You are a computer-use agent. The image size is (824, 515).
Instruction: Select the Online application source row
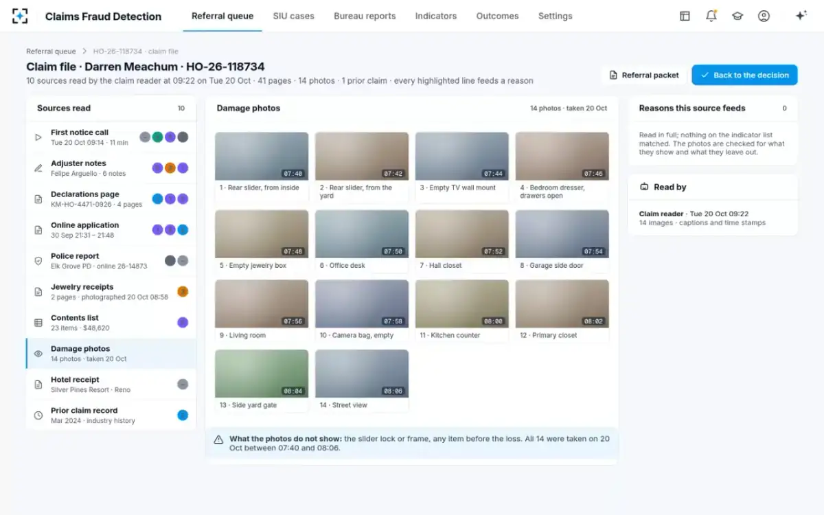point(111,230)
